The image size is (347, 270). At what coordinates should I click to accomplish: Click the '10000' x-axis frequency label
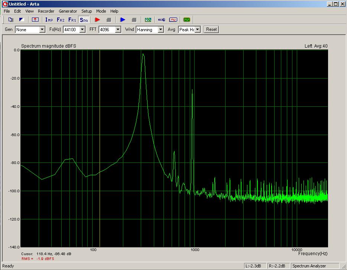click(x=297, y=250)
